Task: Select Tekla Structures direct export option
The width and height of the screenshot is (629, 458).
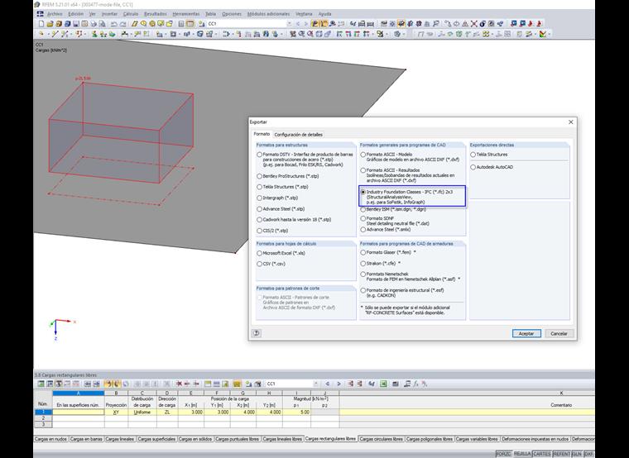Action: [473, 155]
